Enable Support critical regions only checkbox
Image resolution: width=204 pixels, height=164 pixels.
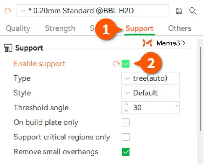point(126,137)
